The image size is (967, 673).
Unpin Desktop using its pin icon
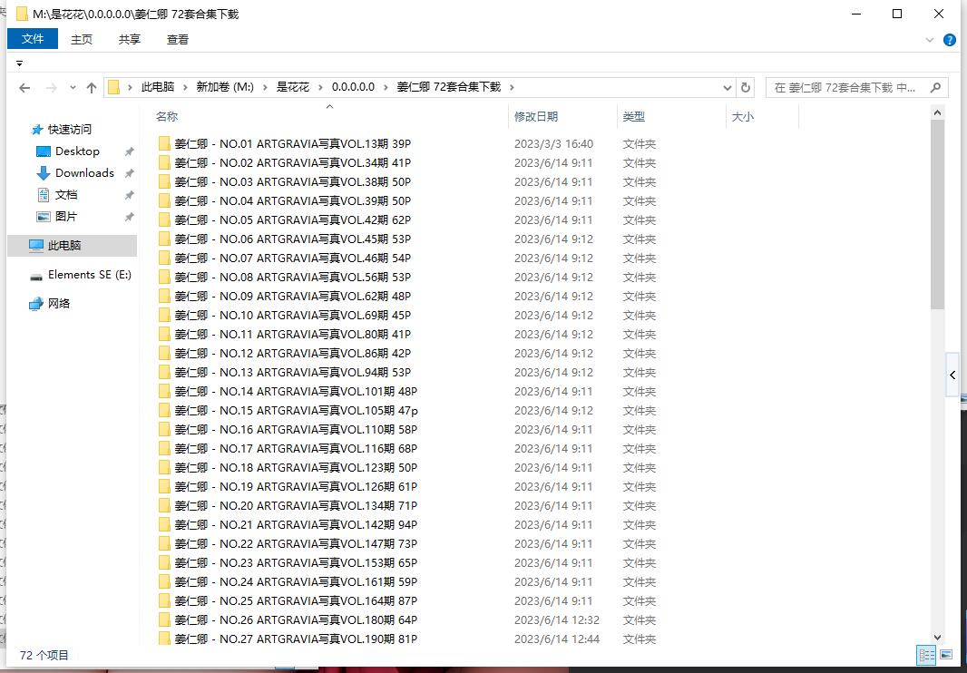[x=129, y=151]
